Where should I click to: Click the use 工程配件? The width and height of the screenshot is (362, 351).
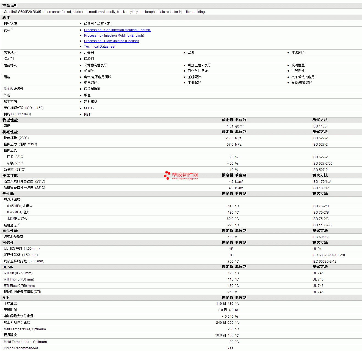(194, 77)
